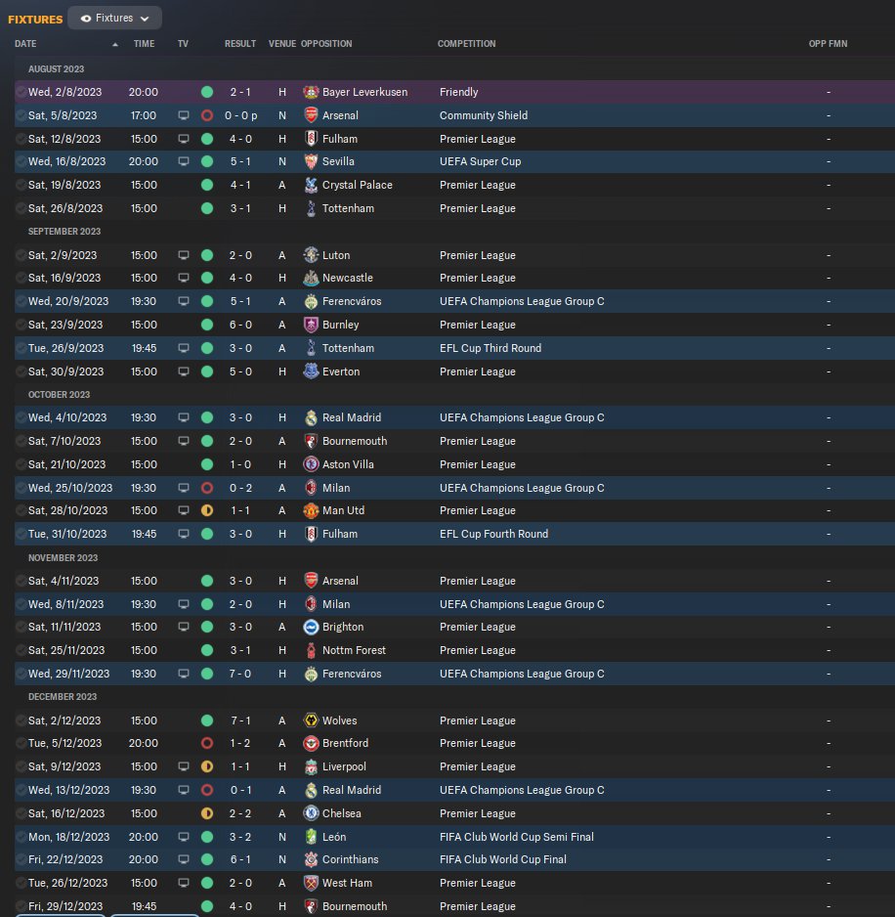Viewport: 895px width, 917px height.
Task: Sort by the TIME column header
Action: [144, 44]
